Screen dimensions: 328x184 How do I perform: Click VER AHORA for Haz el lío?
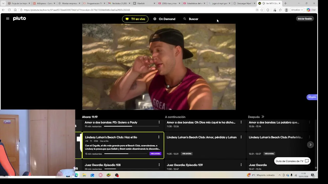point(155,154)
